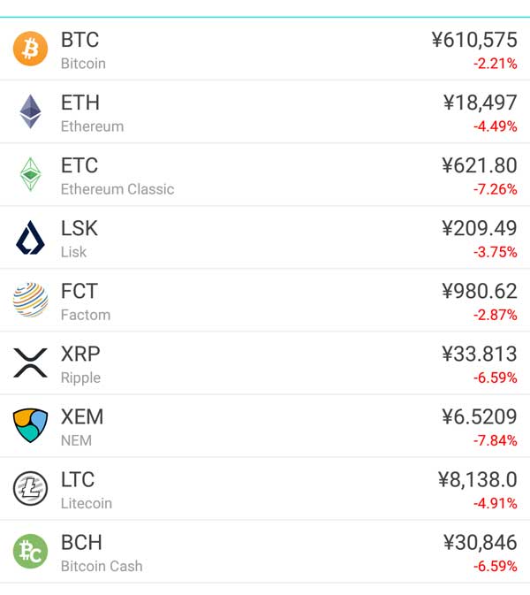
Task: Open the Ethereum name label
Action: (x=92, y=126)
